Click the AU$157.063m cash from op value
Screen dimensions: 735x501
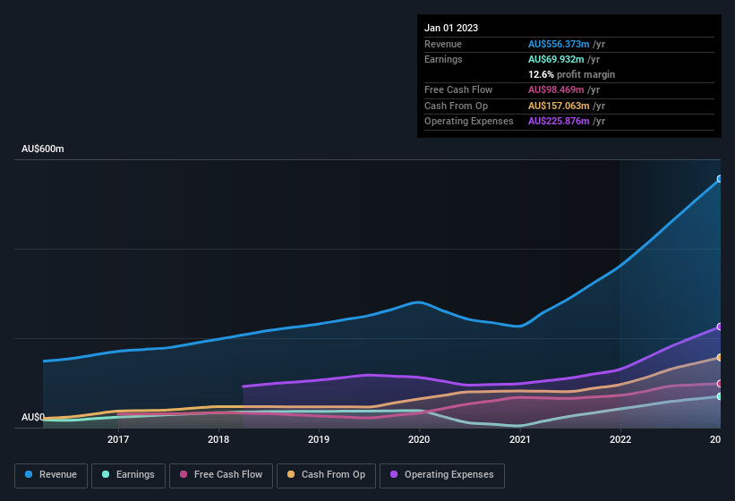point(559,106)
